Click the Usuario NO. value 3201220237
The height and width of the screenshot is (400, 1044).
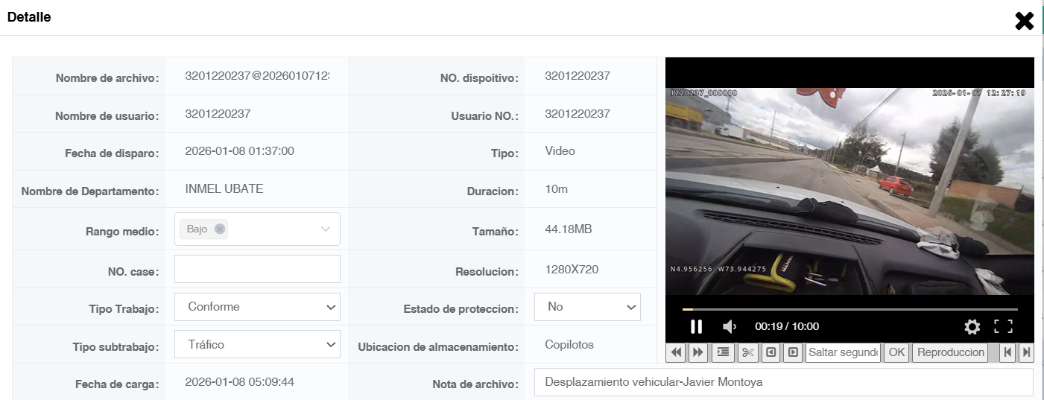(x=578, y=114)
